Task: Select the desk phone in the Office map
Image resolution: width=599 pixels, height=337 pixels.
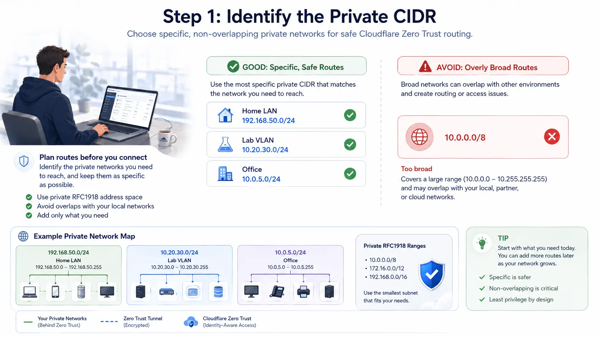Action: point(277,292)
